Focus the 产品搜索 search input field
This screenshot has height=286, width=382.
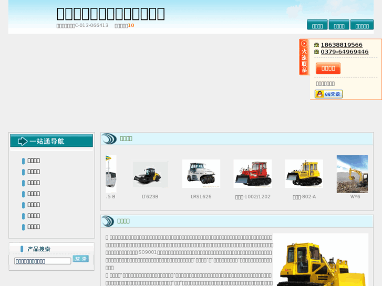43,261
